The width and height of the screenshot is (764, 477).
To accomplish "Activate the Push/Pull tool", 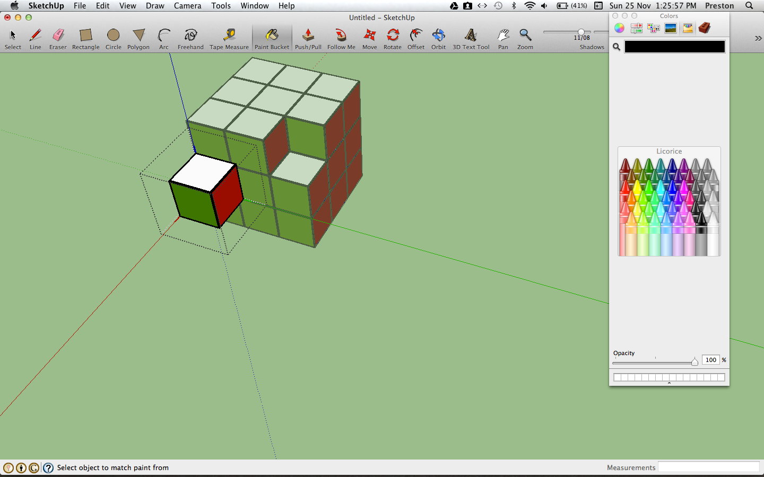I will point(308,34).
